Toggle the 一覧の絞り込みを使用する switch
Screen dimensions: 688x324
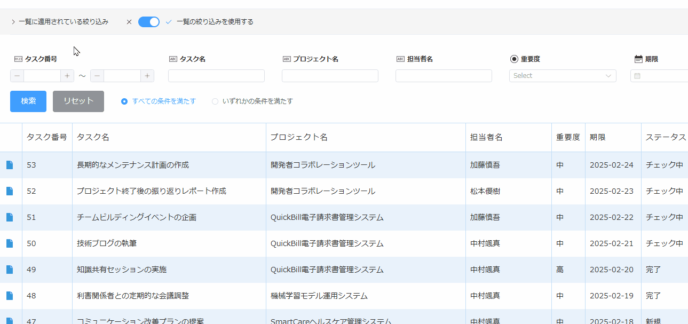point(148,22)
